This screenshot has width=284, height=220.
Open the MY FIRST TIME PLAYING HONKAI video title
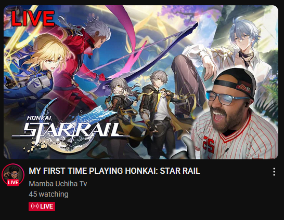(114, 171)
